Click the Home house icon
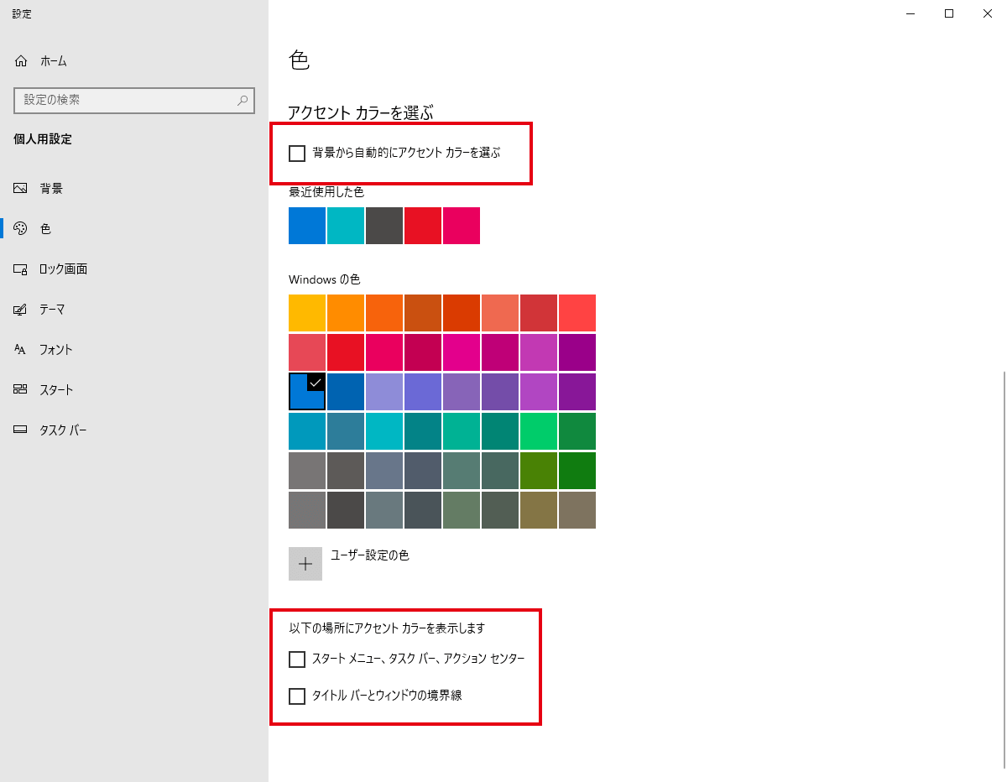 (x=21, y=61)
